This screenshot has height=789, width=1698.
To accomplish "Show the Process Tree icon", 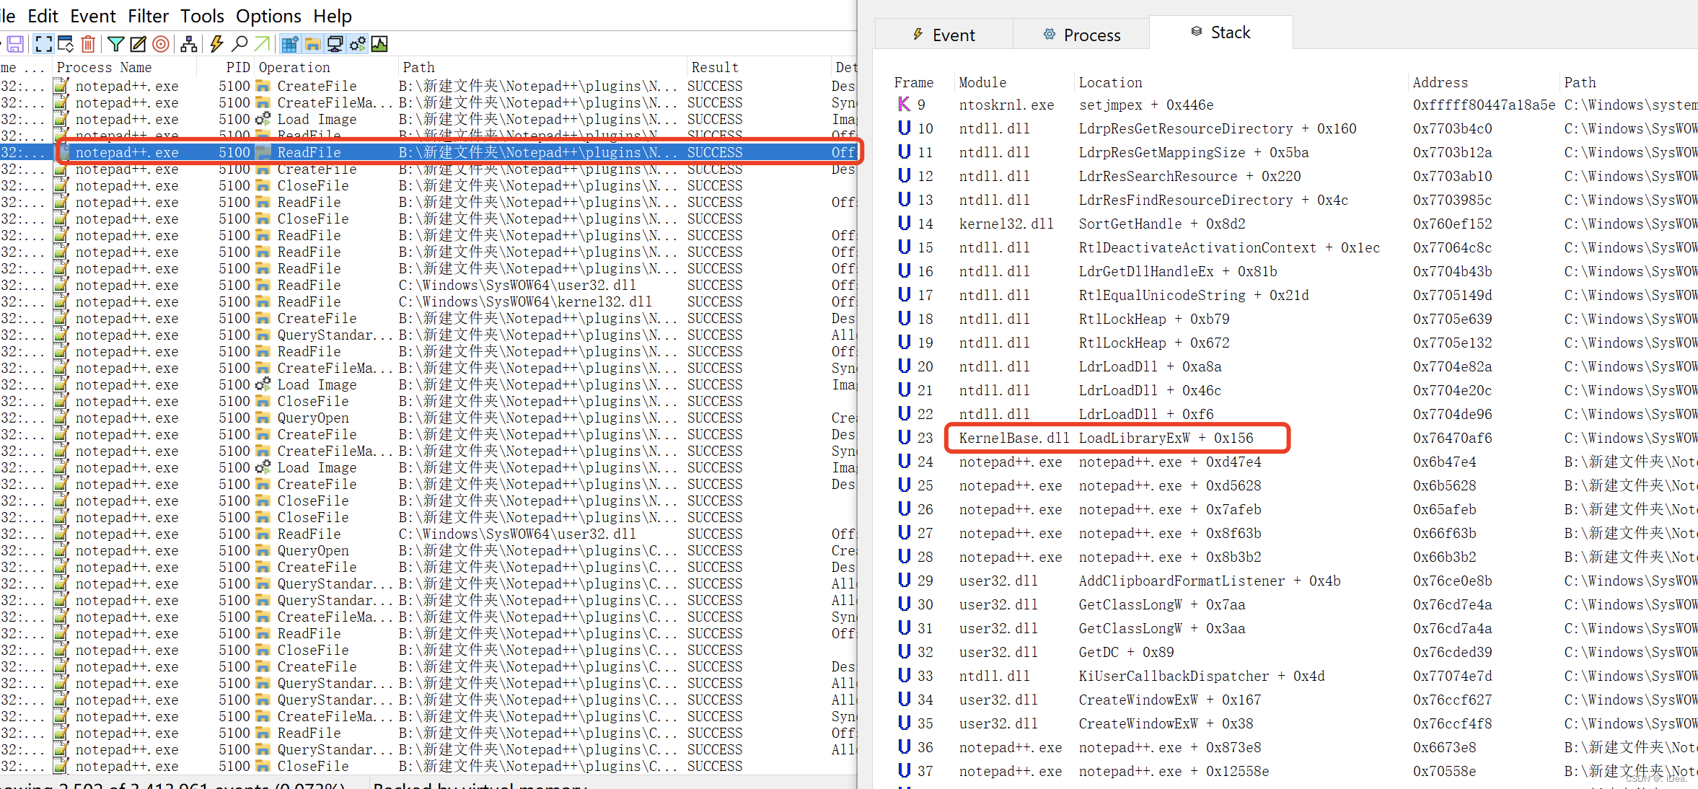I will pyautogui.click(x=189, y=45).
